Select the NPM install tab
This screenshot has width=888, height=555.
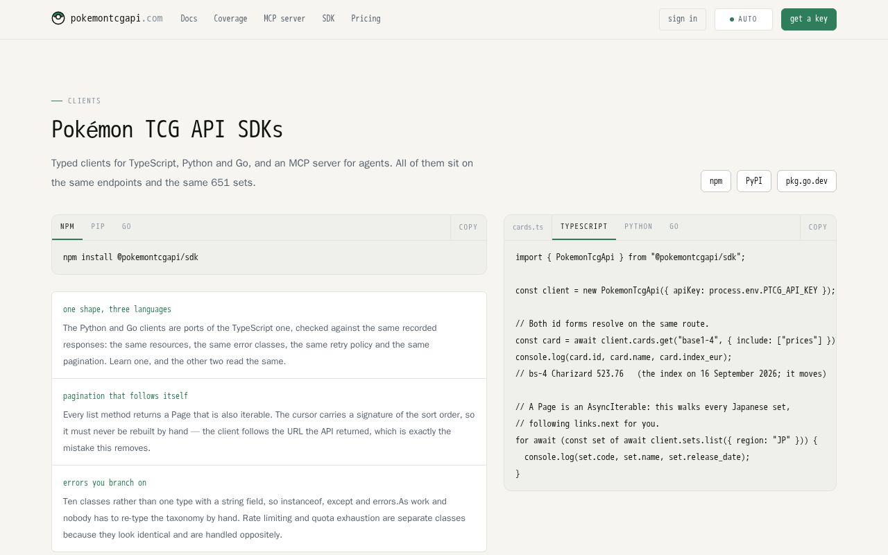pyautogui.click(x=67, y=227)
